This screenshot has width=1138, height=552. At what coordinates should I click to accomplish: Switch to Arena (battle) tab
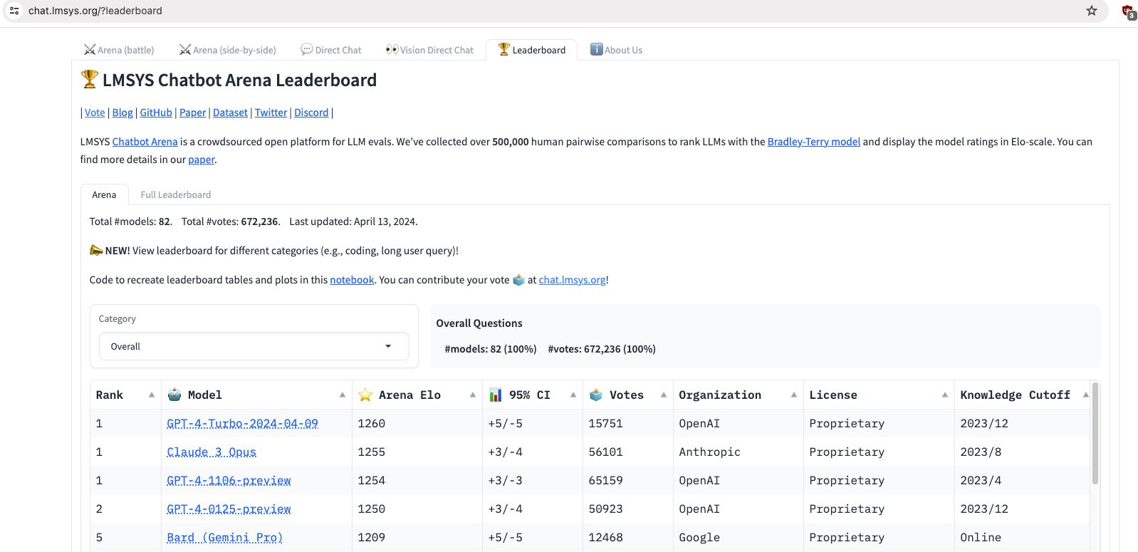(119, 50)
